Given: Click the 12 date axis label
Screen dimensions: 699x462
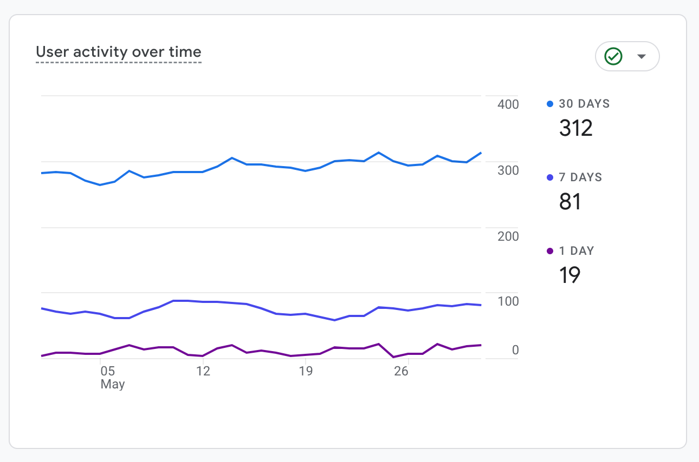Looking at the screenshot, I should click(x=203, y=372).
